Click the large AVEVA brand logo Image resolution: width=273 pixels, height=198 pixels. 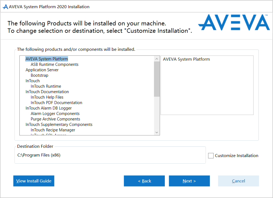[234, 22]
